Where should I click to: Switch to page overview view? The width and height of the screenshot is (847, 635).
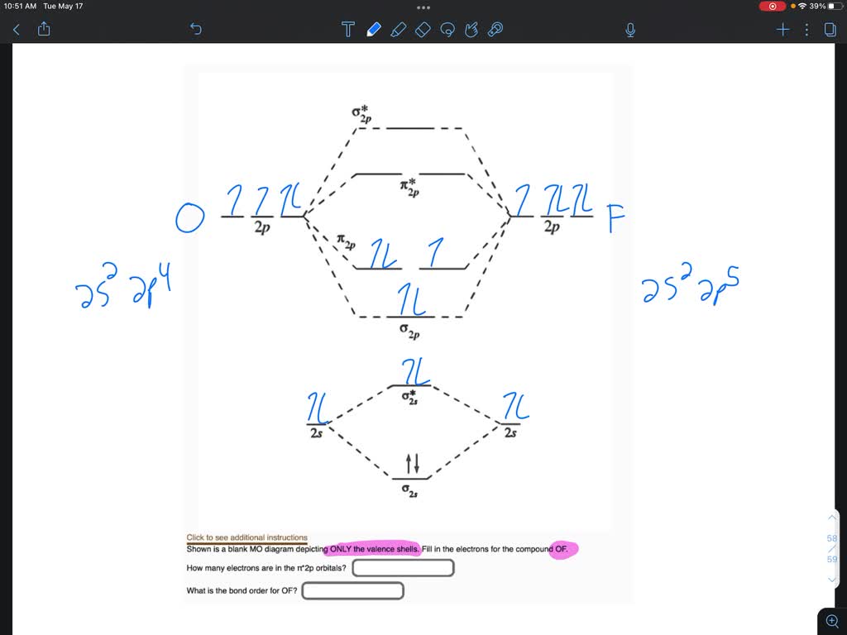[x=830, y=29]
